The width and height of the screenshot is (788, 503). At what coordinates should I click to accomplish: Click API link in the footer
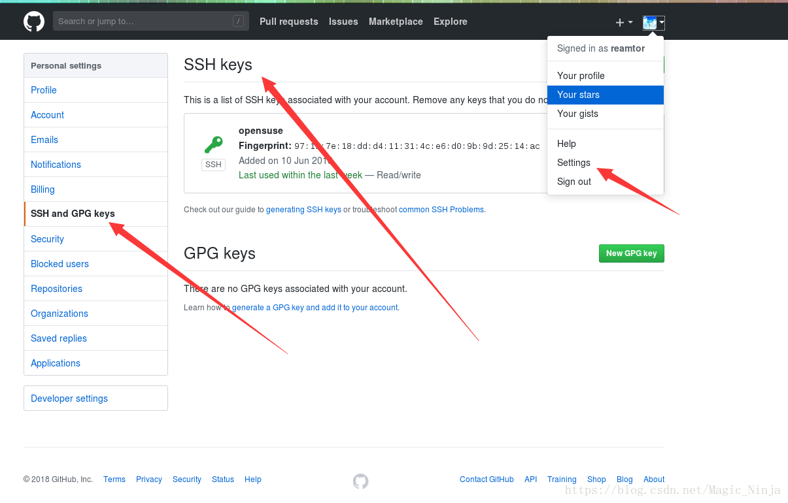pyautogui.click(x=531, y=479)
